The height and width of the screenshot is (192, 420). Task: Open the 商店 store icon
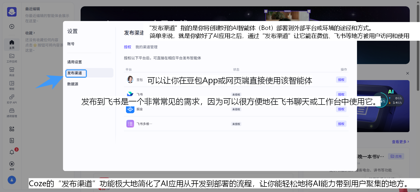click(12, 72)
